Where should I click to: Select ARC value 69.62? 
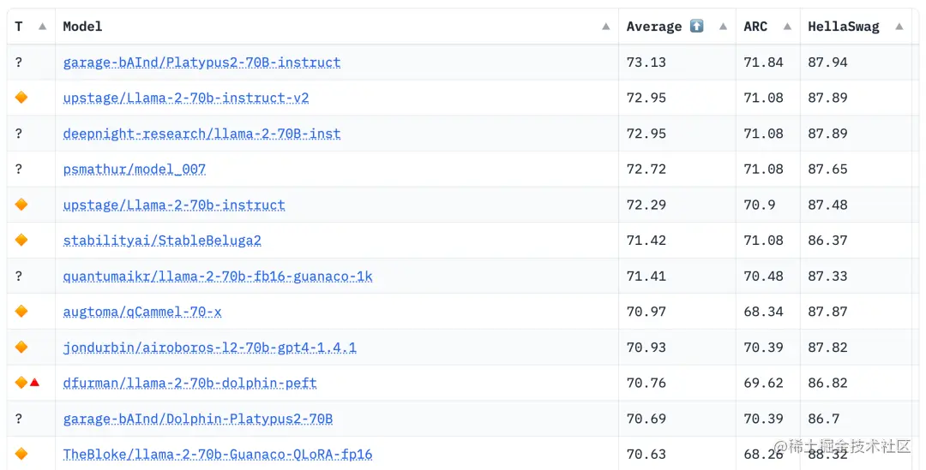(x=764, y=384)
